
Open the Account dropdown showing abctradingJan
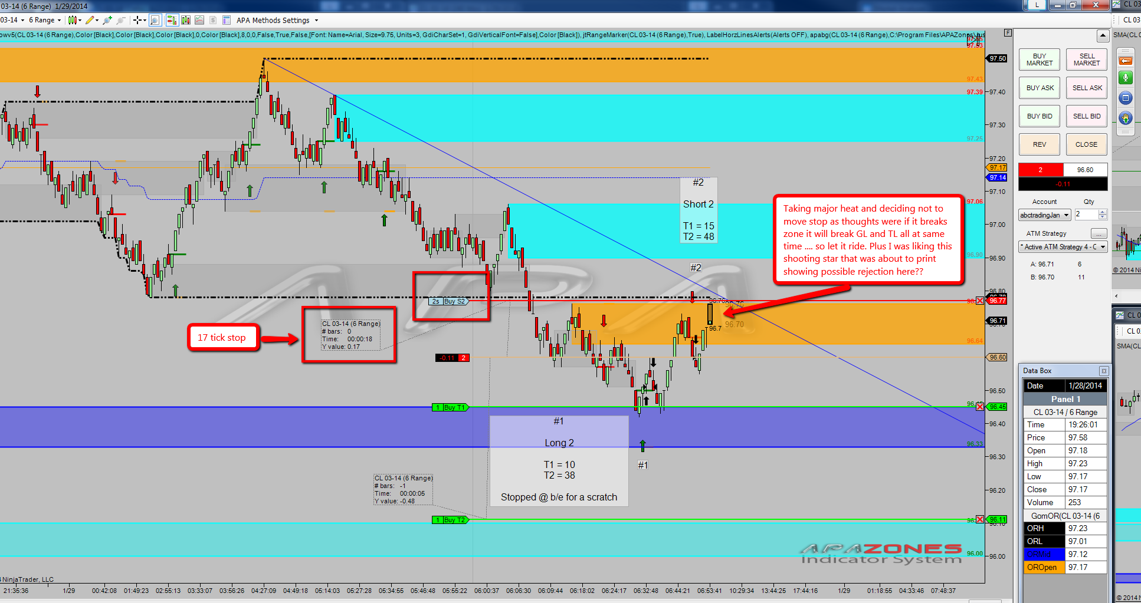coord(1045,215)
